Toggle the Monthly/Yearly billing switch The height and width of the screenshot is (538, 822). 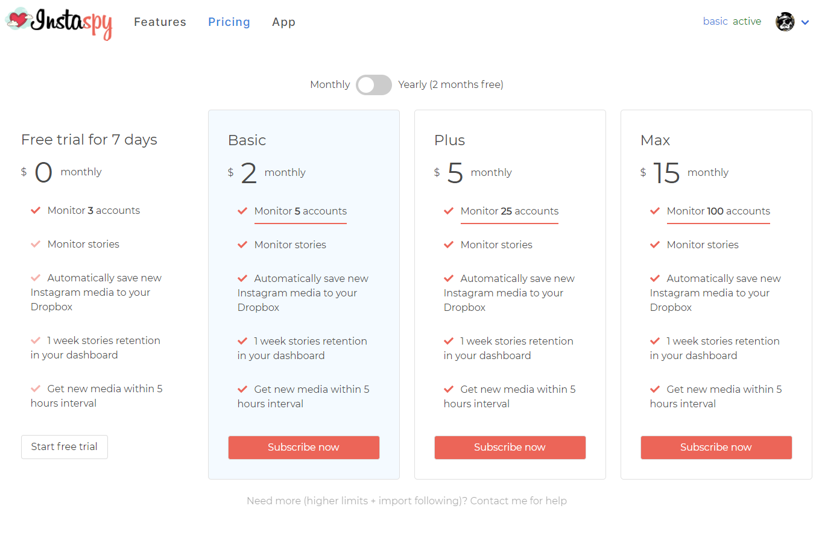[374, 85]
